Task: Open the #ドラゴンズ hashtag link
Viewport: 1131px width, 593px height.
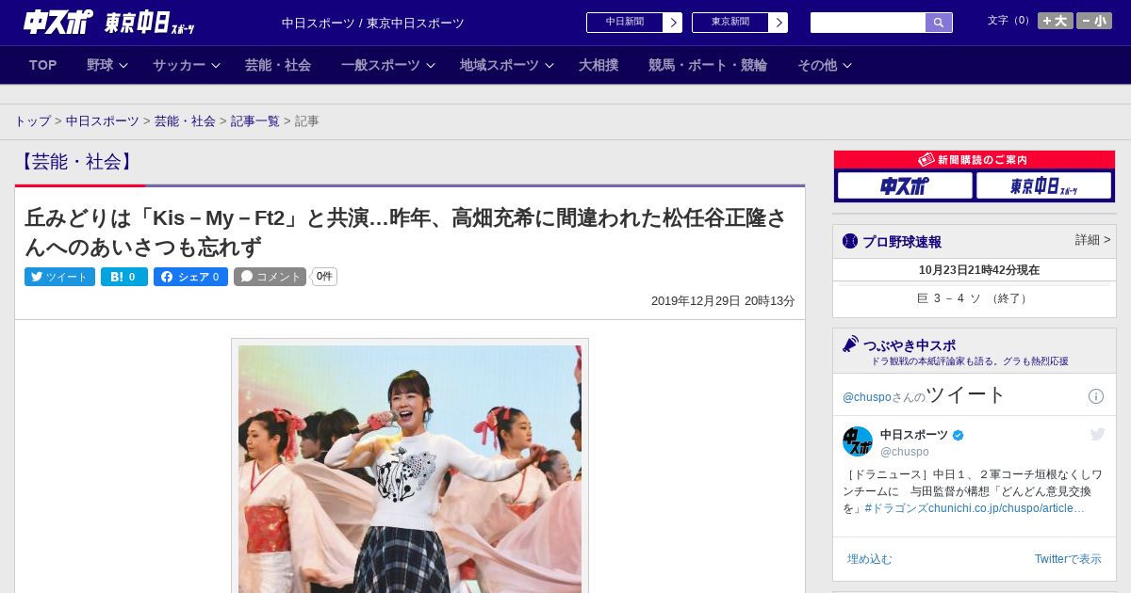Action: [896, 508]
